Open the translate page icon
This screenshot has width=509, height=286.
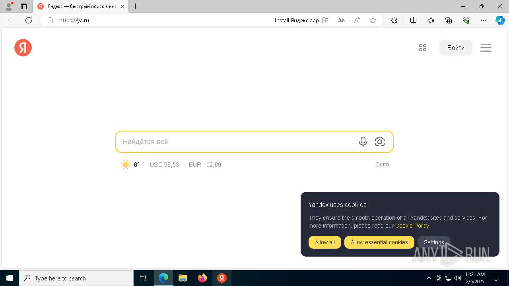click(x=341, y=20)
